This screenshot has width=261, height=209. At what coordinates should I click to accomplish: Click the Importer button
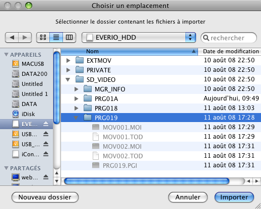[234, 197]
